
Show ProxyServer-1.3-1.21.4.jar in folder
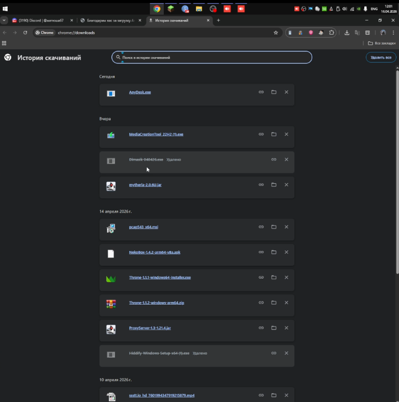click(x=273, y=328)
